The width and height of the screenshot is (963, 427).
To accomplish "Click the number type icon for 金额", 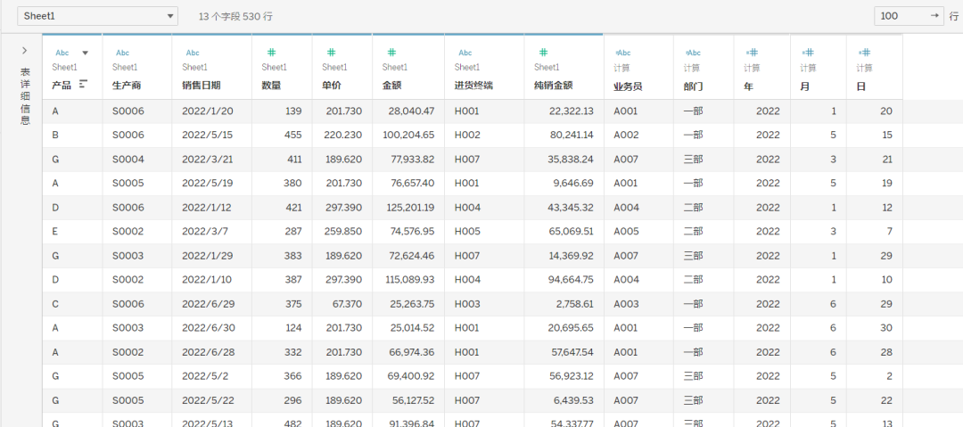I will coord(391,53).
